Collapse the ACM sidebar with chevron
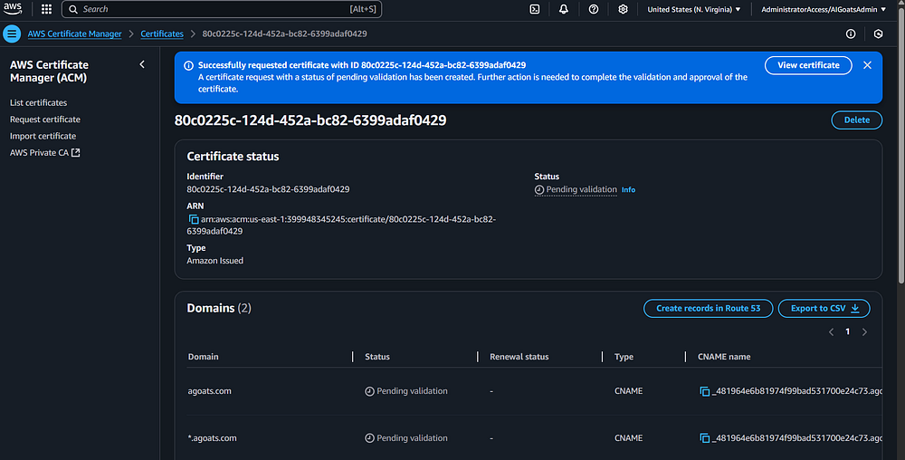Image resolution: width=905 pixels, height=460 pixels. click(142, 64)
